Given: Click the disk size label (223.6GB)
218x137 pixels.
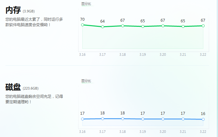Looking at the screenshot, I should pos(31,89).
